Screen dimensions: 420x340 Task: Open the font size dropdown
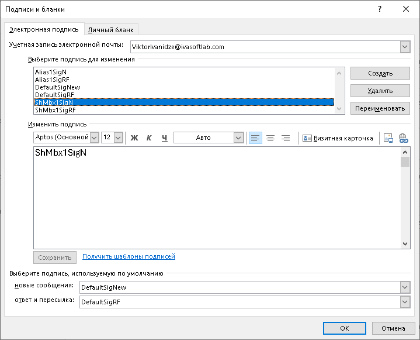pyautogui.click(x=118, y=138)
